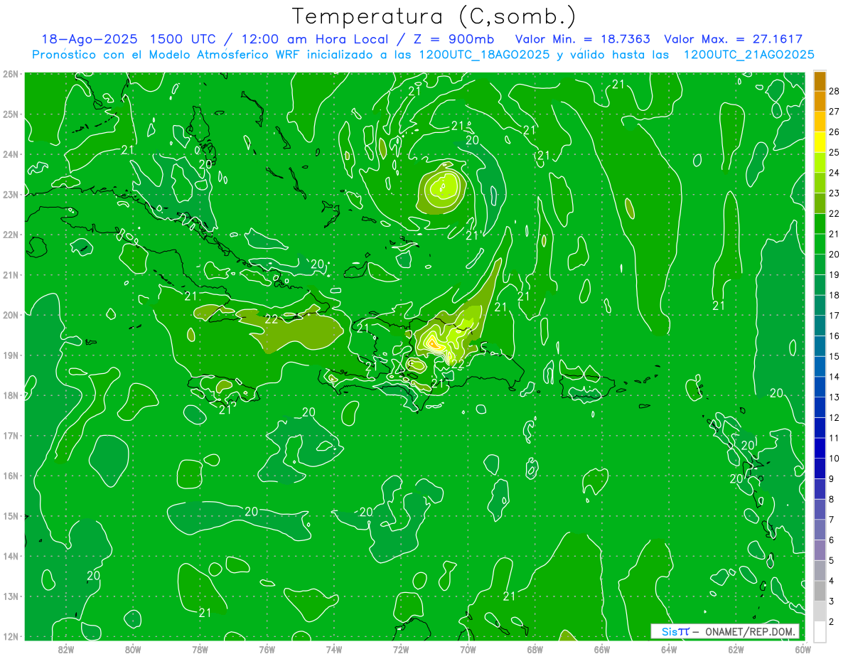The width and height of the screenshot is (853, 659).
Task: Click the '76W' longitude axis label
Action: (x=267, y=649)
